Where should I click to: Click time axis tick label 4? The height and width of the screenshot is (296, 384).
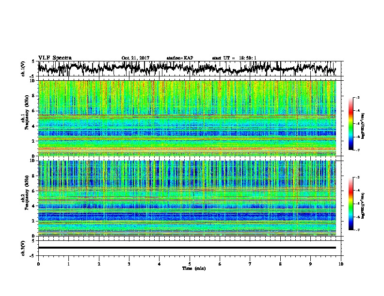pos(160,264)
